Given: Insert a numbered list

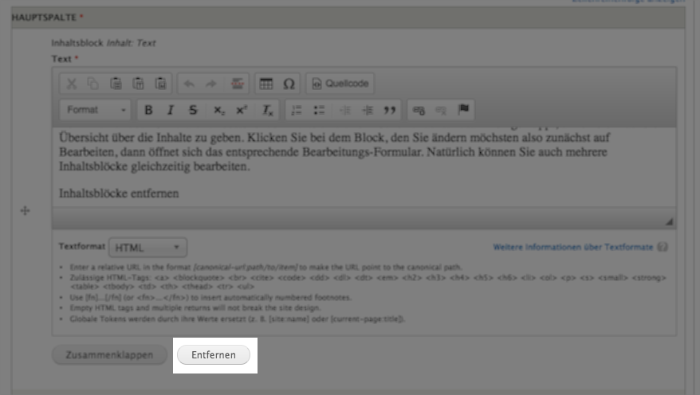Looking at the screenshot, I should click(297, 110).
